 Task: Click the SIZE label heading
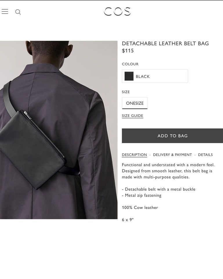tap(126, 92)
